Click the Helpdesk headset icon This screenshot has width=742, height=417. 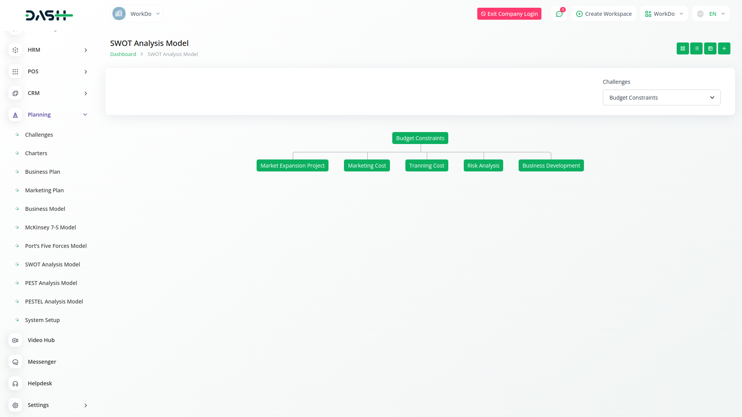pyautogui.click(x=15, y=384)
